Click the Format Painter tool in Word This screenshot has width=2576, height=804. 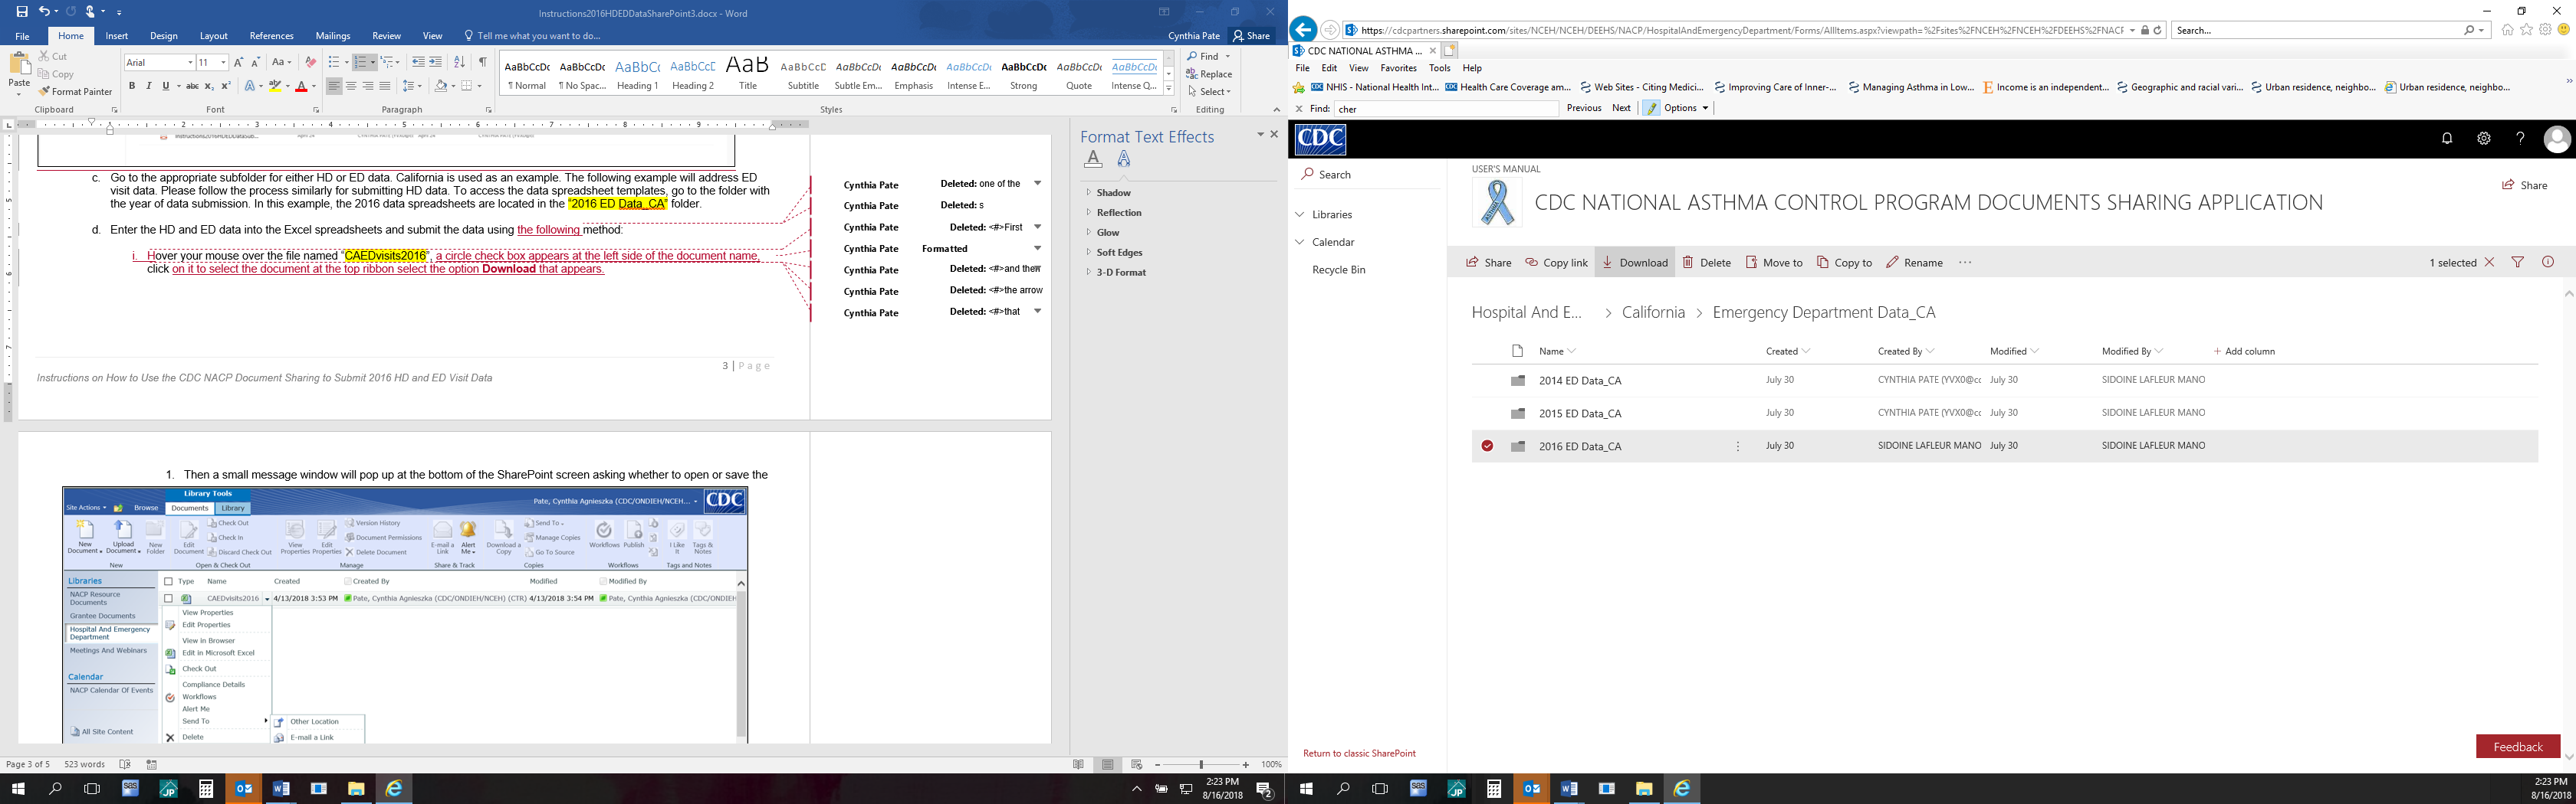pos(76,92)
